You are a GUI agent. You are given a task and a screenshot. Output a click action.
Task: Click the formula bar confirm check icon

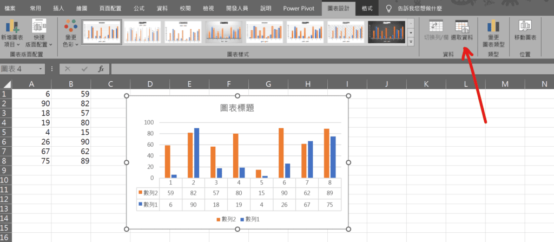point(84,69)
